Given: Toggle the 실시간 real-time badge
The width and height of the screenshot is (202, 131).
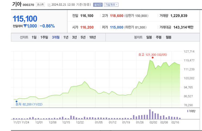Looking at the screenshot, I should tap(98, 5).
